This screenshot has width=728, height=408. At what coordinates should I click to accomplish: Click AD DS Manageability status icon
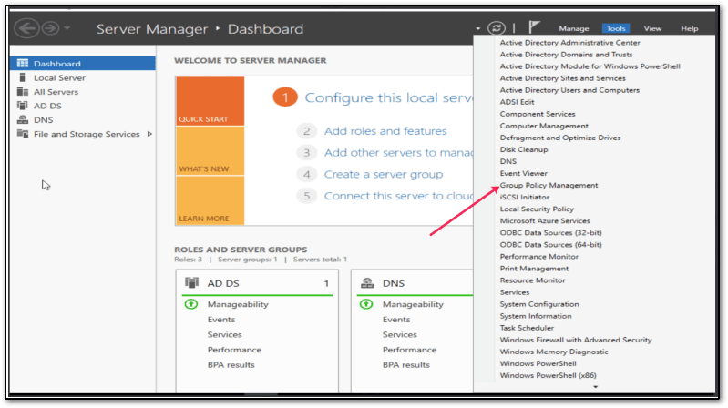click(x=190, y=304)
